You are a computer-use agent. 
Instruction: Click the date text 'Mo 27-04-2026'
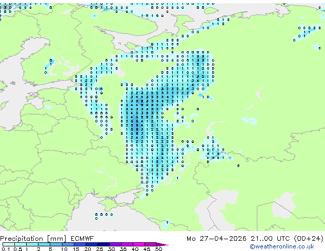216,239
